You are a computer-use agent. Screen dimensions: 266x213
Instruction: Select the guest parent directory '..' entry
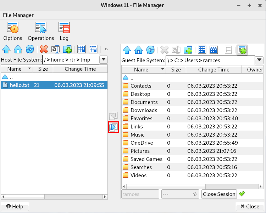(x=192, y=78)
